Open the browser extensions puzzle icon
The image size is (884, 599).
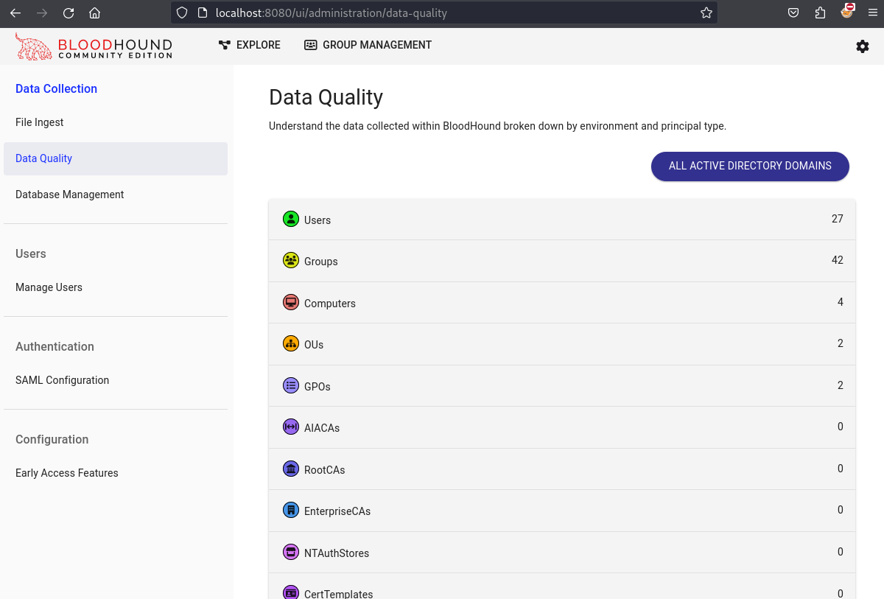[820, 13]
